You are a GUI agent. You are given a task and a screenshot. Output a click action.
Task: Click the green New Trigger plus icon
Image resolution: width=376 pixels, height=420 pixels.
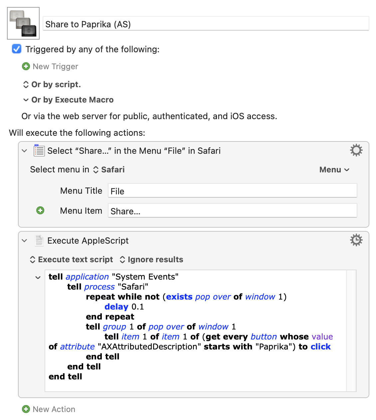26,67
